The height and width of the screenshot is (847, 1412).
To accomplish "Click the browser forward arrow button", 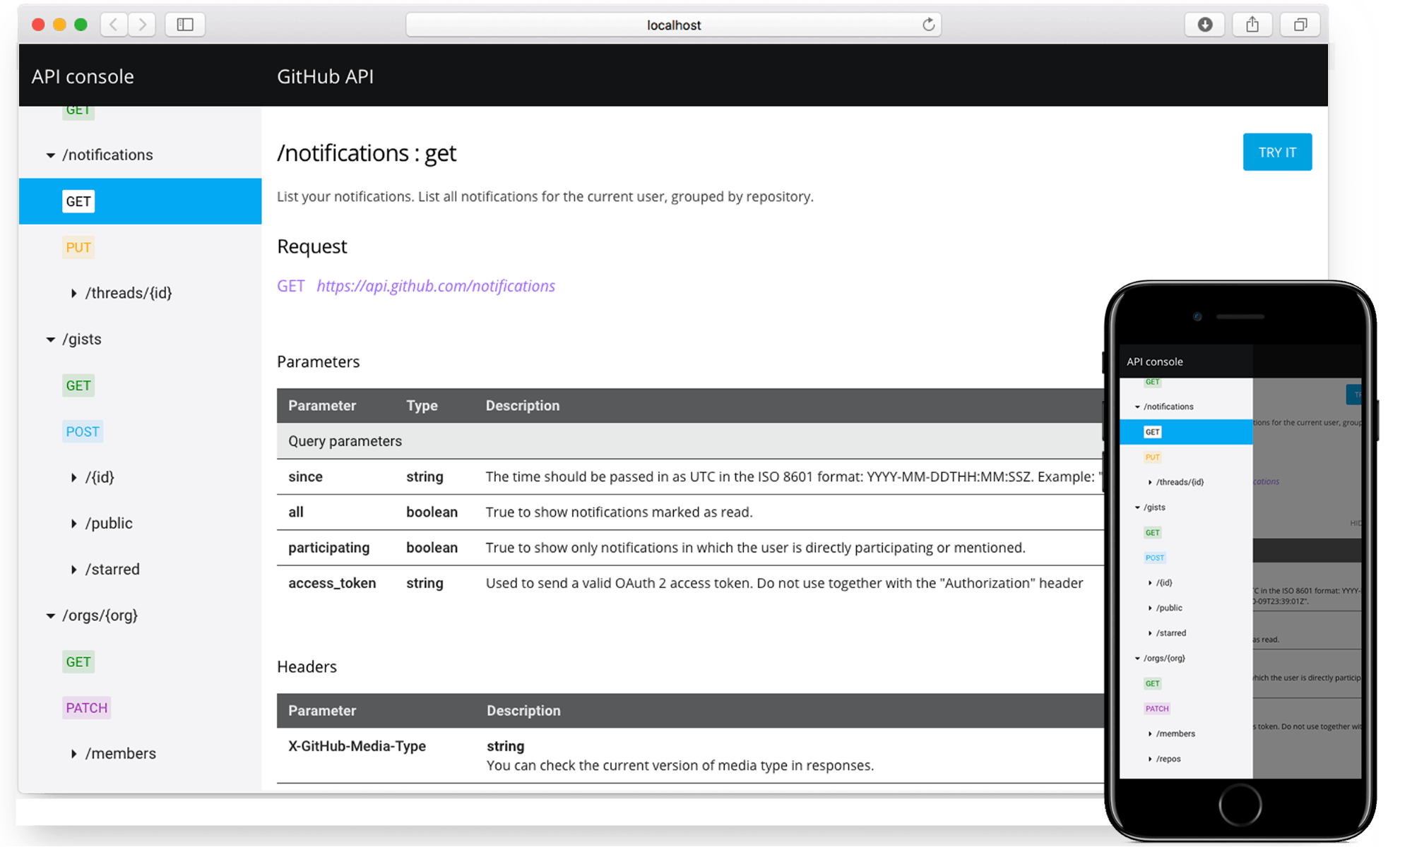I will coord(142,25).
